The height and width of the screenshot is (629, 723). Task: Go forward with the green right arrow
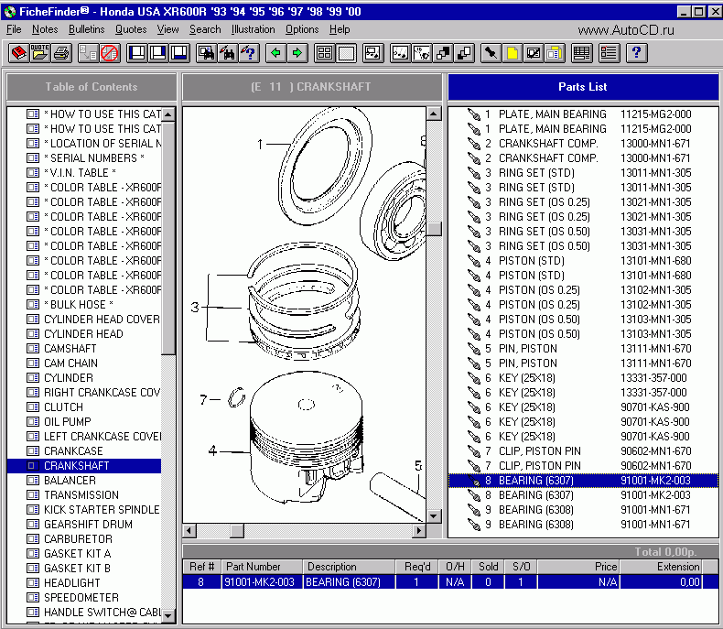297,53
